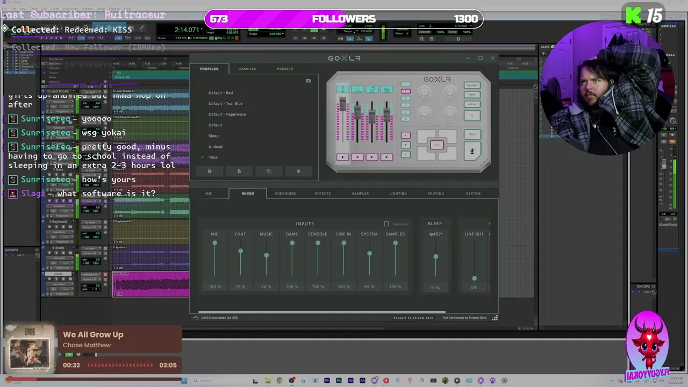Open Photoshop from the taskbar

tap(339, 381)
